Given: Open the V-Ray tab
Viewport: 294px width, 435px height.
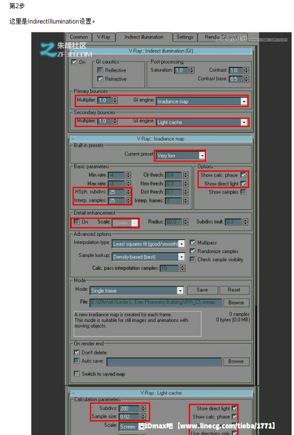Looking at the screenshot, I should tap(103, 37).
